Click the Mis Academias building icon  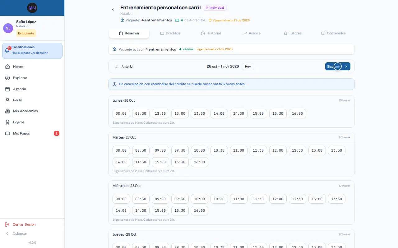click(x=7, y=111)
